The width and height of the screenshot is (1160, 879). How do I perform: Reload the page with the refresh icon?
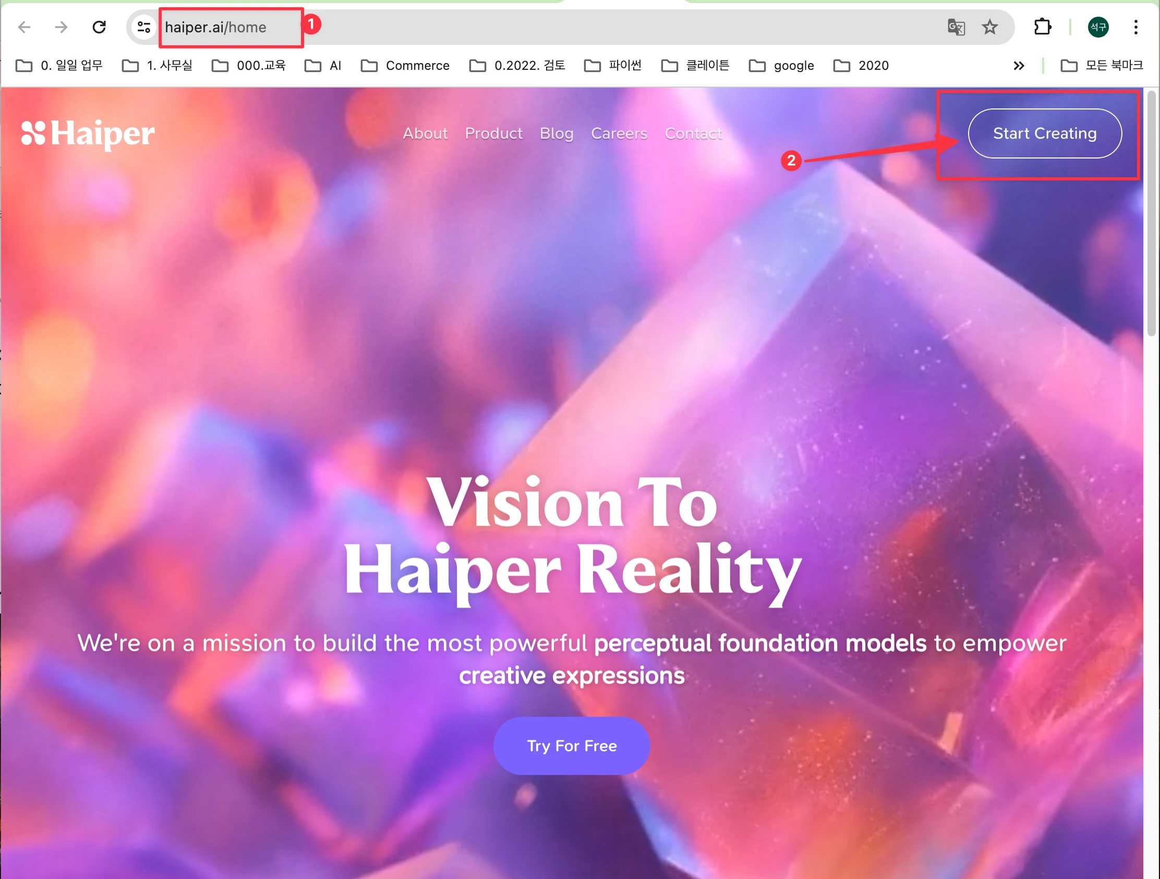99,27
